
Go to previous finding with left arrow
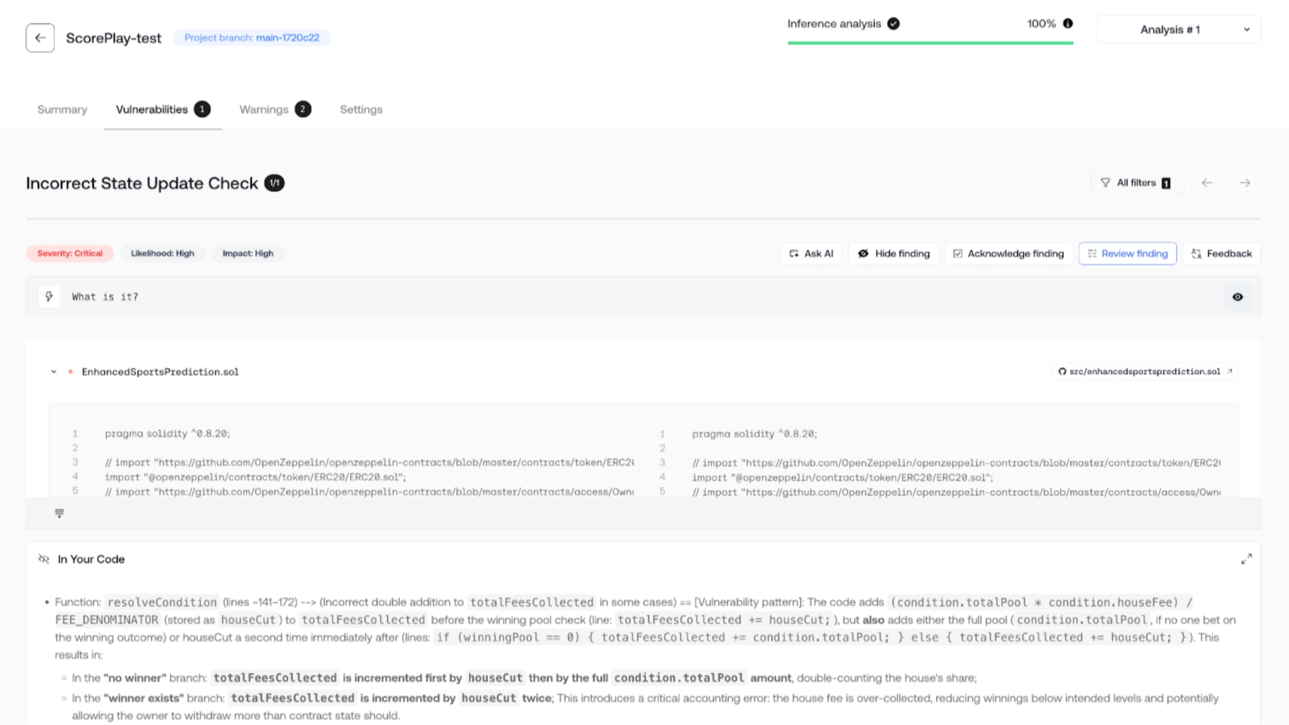pyautogui.click(x=1206, y=183)
